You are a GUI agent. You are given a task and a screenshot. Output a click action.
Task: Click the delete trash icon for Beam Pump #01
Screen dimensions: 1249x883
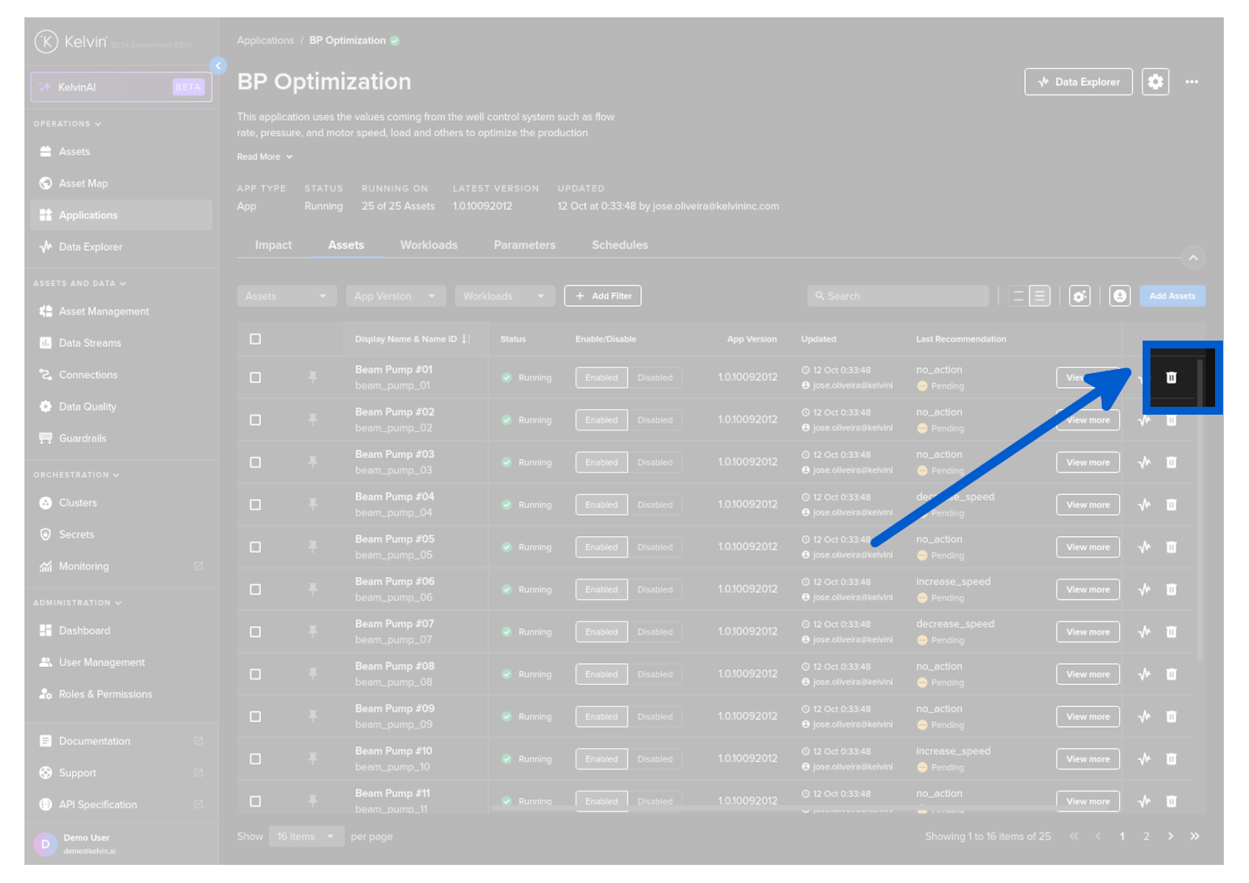1171,378
